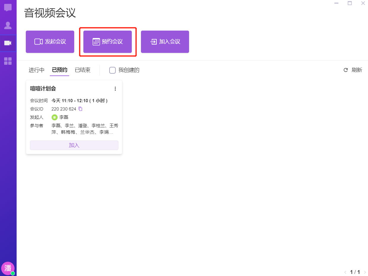This screenshot has width=368, height=276.
Task: Click the 加入会议 button
Action: [x=165, y=42]
